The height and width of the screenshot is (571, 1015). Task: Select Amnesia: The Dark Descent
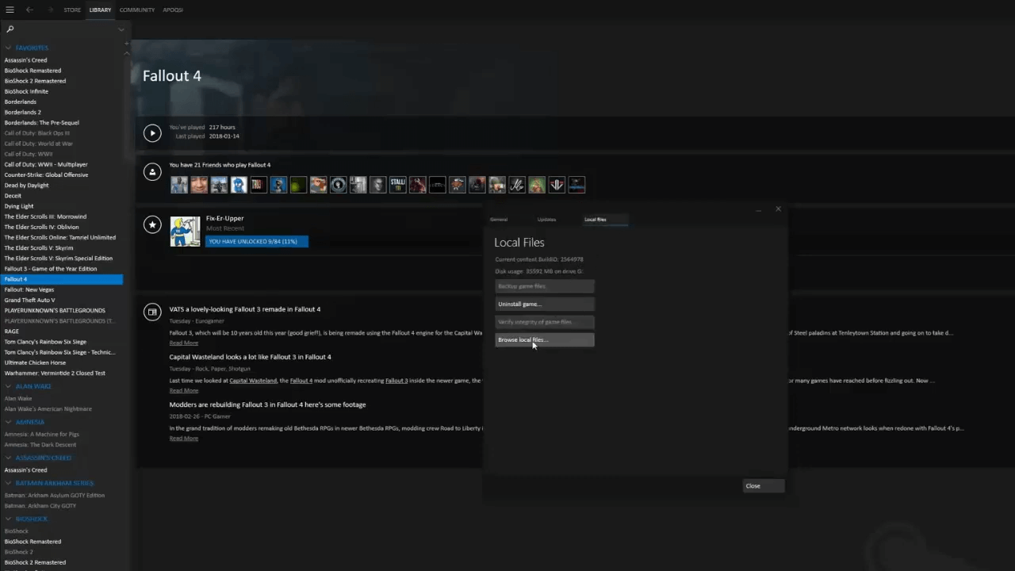tap(40, 444)
